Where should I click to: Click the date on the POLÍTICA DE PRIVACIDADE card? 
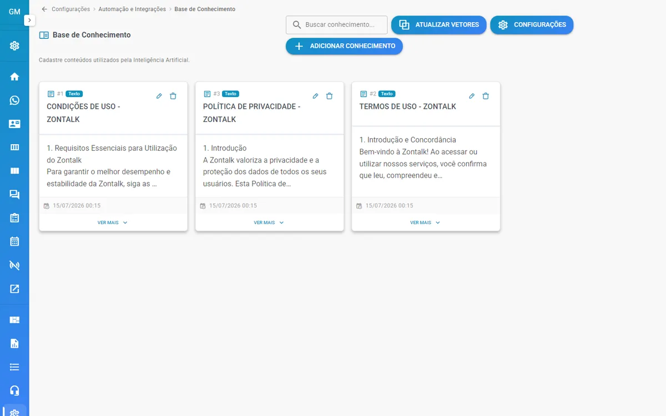point(233,206)
